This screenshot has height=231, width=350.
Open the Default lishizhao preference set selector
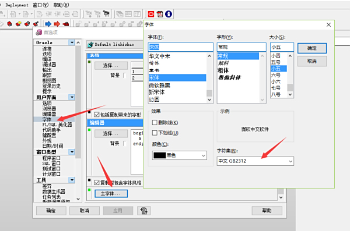click(115, 45)
